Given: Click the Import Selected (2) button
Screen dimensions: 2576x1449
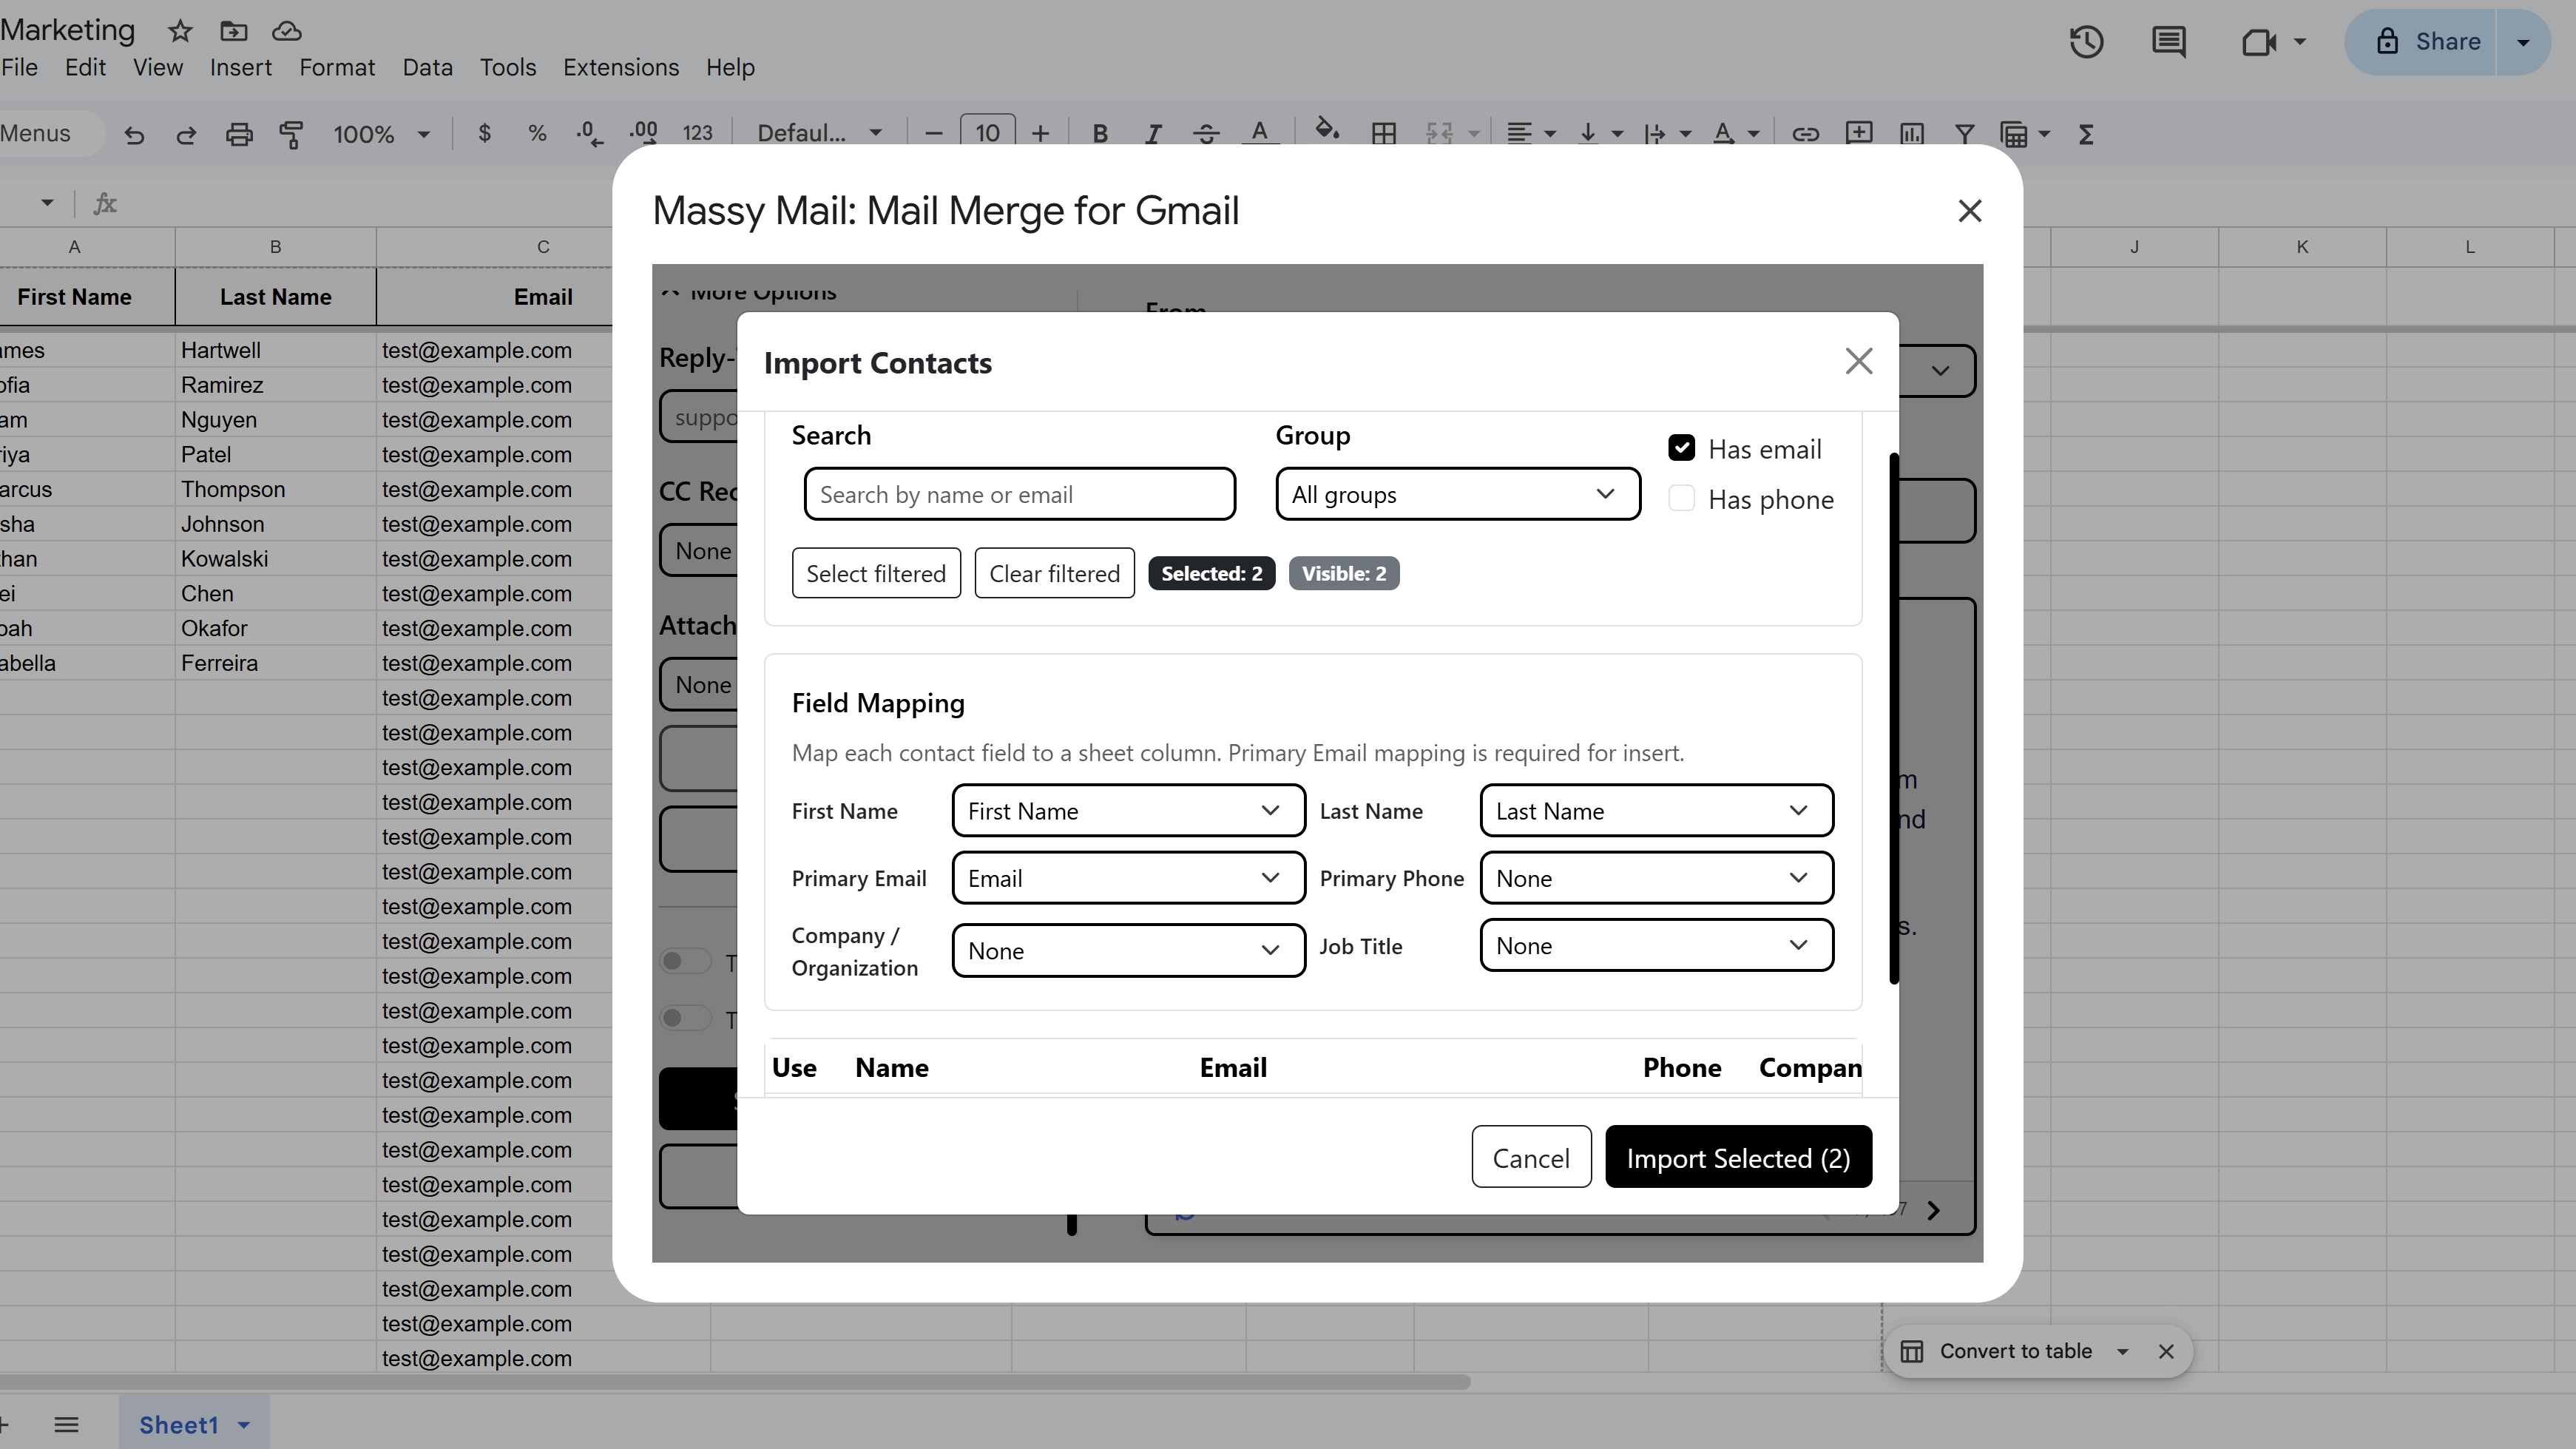Looking at the screenshot, I should 1738,1156.
